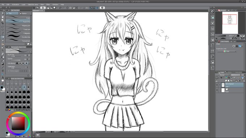Select the Layer 1 thumbnail
Screen dimensions: 246x138
coord(223,85)
